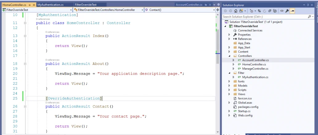Image resolution: width=318 pixels, height=135 pixels.
Task: Click 0 references CodeLens above Contact()
Action: coord(52,103)
